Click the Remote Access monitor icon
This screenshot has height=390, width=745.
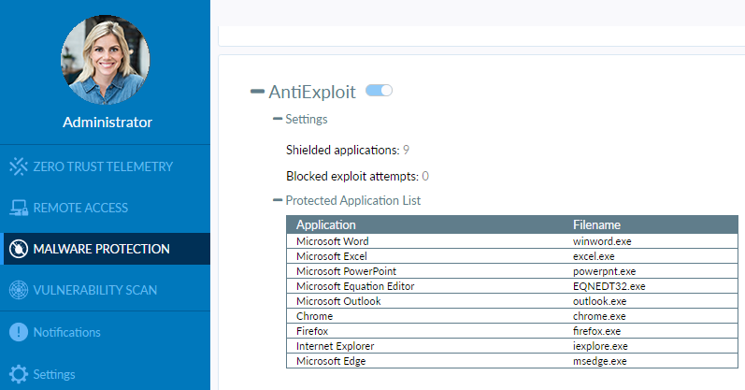[19, 208]
